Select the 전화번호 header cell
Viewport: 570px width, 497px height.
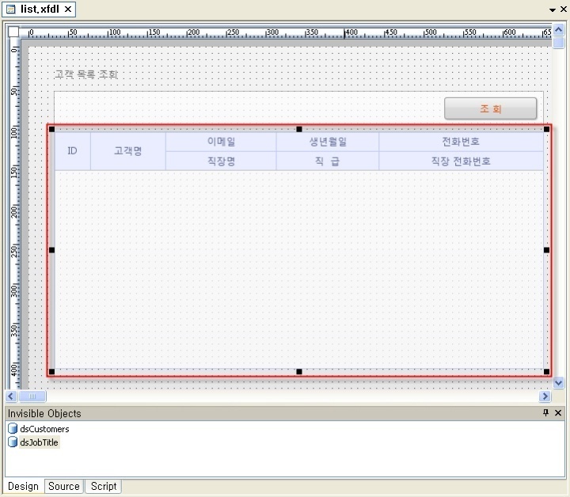(461, 142)
